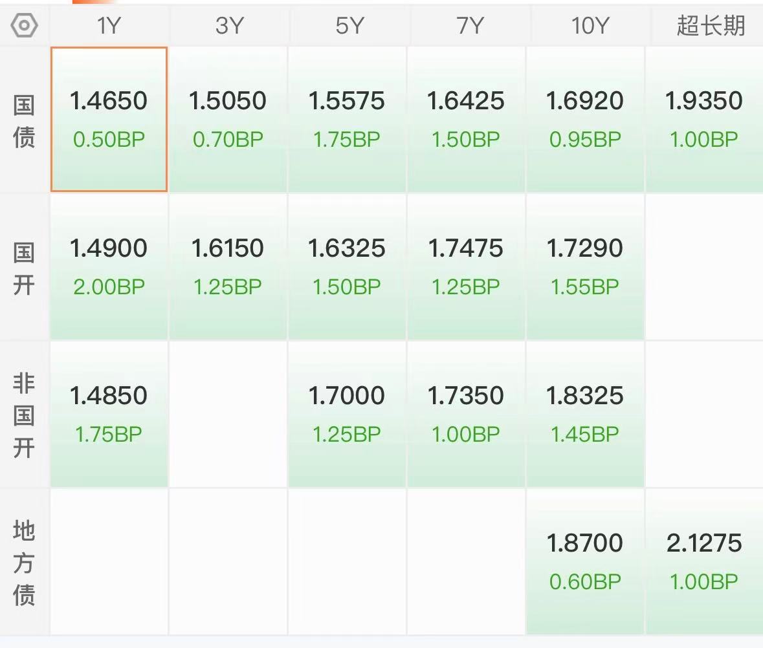763x648 pixels.
Task: Click the hexagon settings icon
Action: click(x=25, y=26)
